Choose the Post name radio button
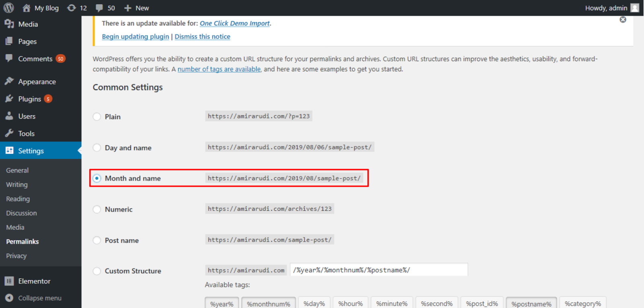The width and height of the screenshot is (644, 308). pos(97,240)
